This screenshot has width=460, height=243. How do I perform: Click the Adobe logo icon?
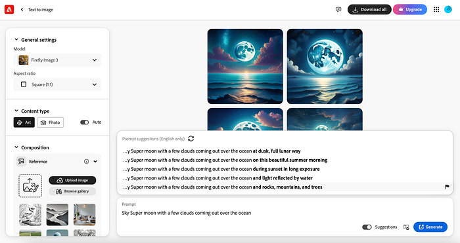coord(9,9)
